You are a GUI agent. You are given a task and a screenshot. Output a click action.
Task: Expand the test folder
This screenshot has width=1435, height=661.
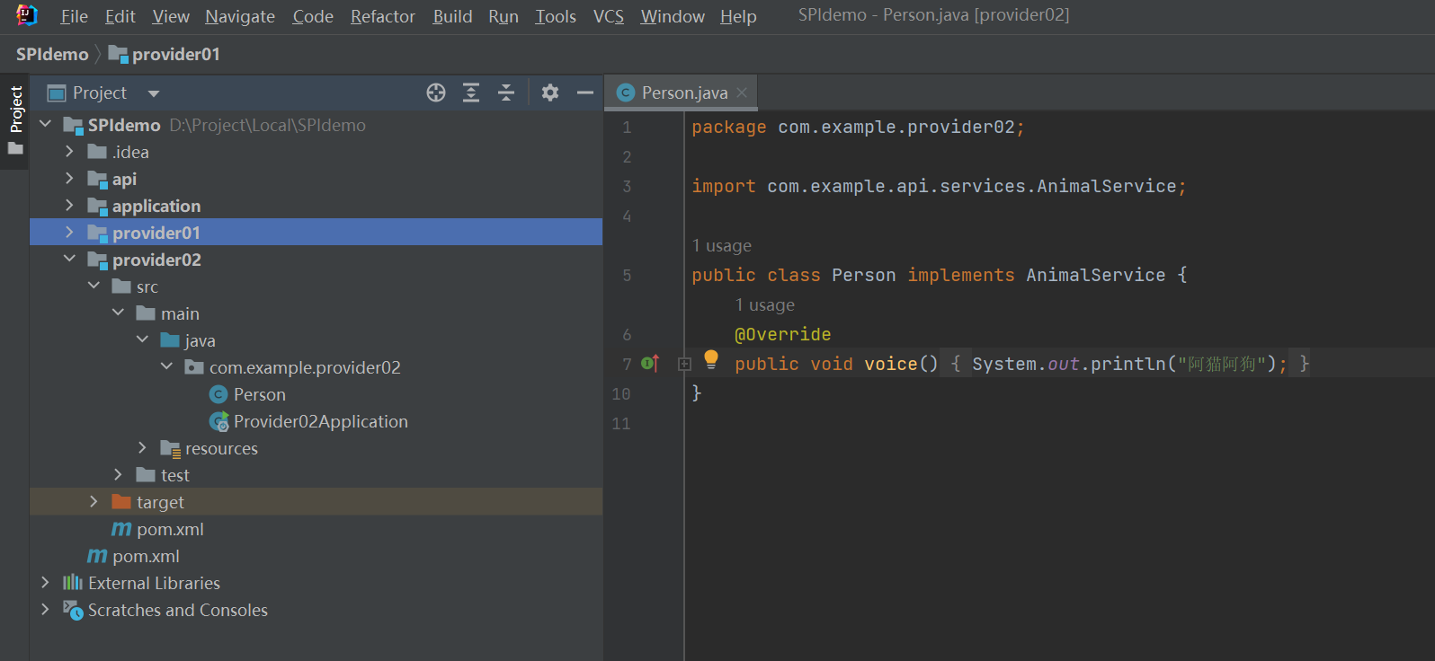[x=119, y=474]
